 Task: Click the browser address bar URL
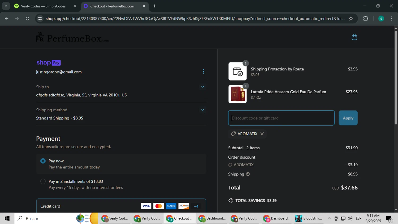pyautogui.click(x=195, y=19)
